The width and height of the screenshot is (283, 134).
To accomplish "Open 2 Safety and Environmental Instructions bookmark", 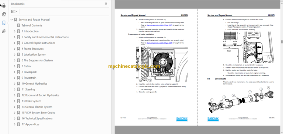I will (45, 37).
